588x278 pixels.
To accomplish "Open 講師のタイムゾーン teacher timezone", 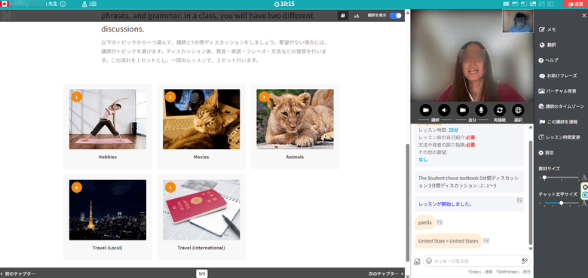I will [561, 106].
